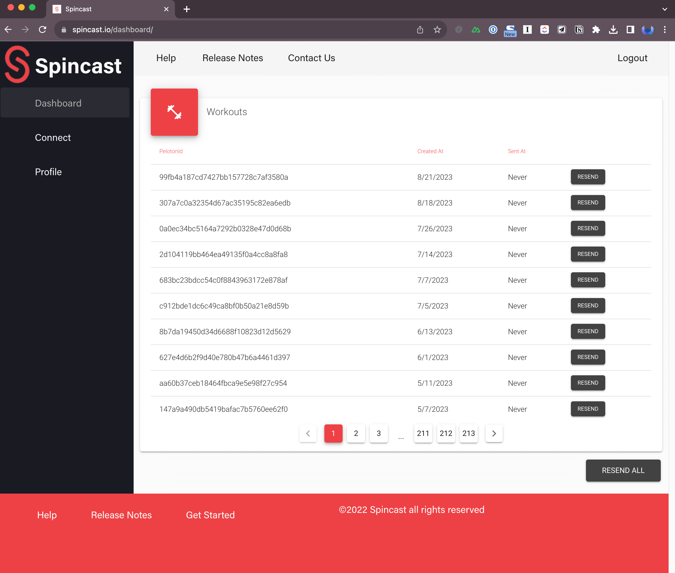Click Release Notes in top navigation

coord(233,58)
